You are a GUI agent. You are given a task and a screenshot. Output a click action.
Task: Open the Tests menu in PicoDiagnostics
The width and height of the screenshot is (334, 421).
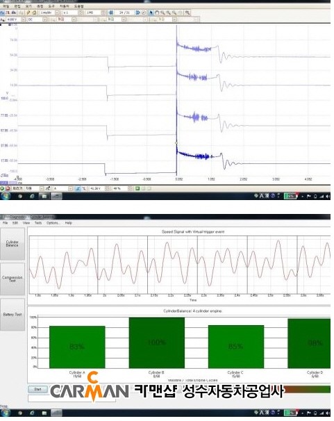click(38, 223)
